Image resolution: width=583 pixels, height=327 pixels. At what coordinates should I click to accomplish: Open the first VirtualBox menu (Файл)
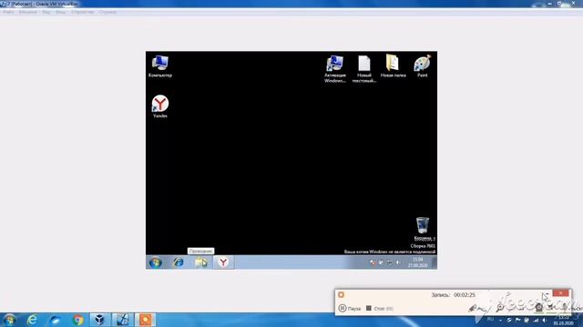pos(8,12)
